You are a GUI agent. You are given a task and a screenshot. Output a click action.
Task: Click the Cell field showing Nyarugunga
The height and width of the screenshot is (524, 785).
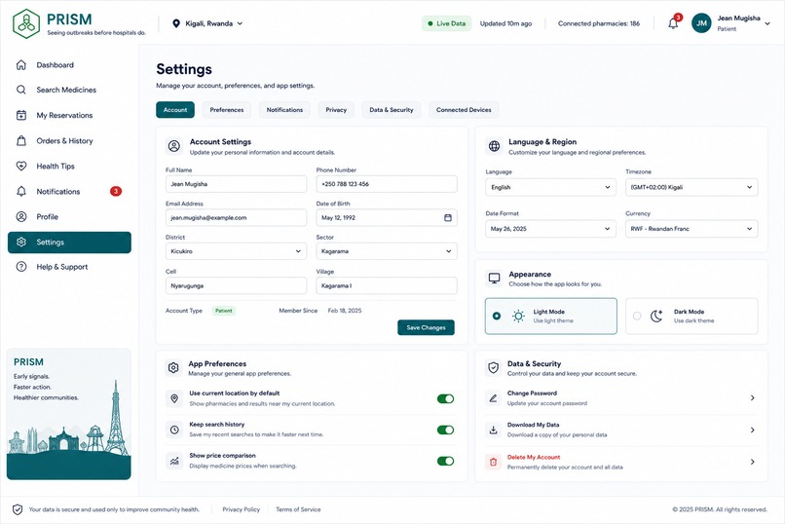pyautogui.click(x=236, y=285)
